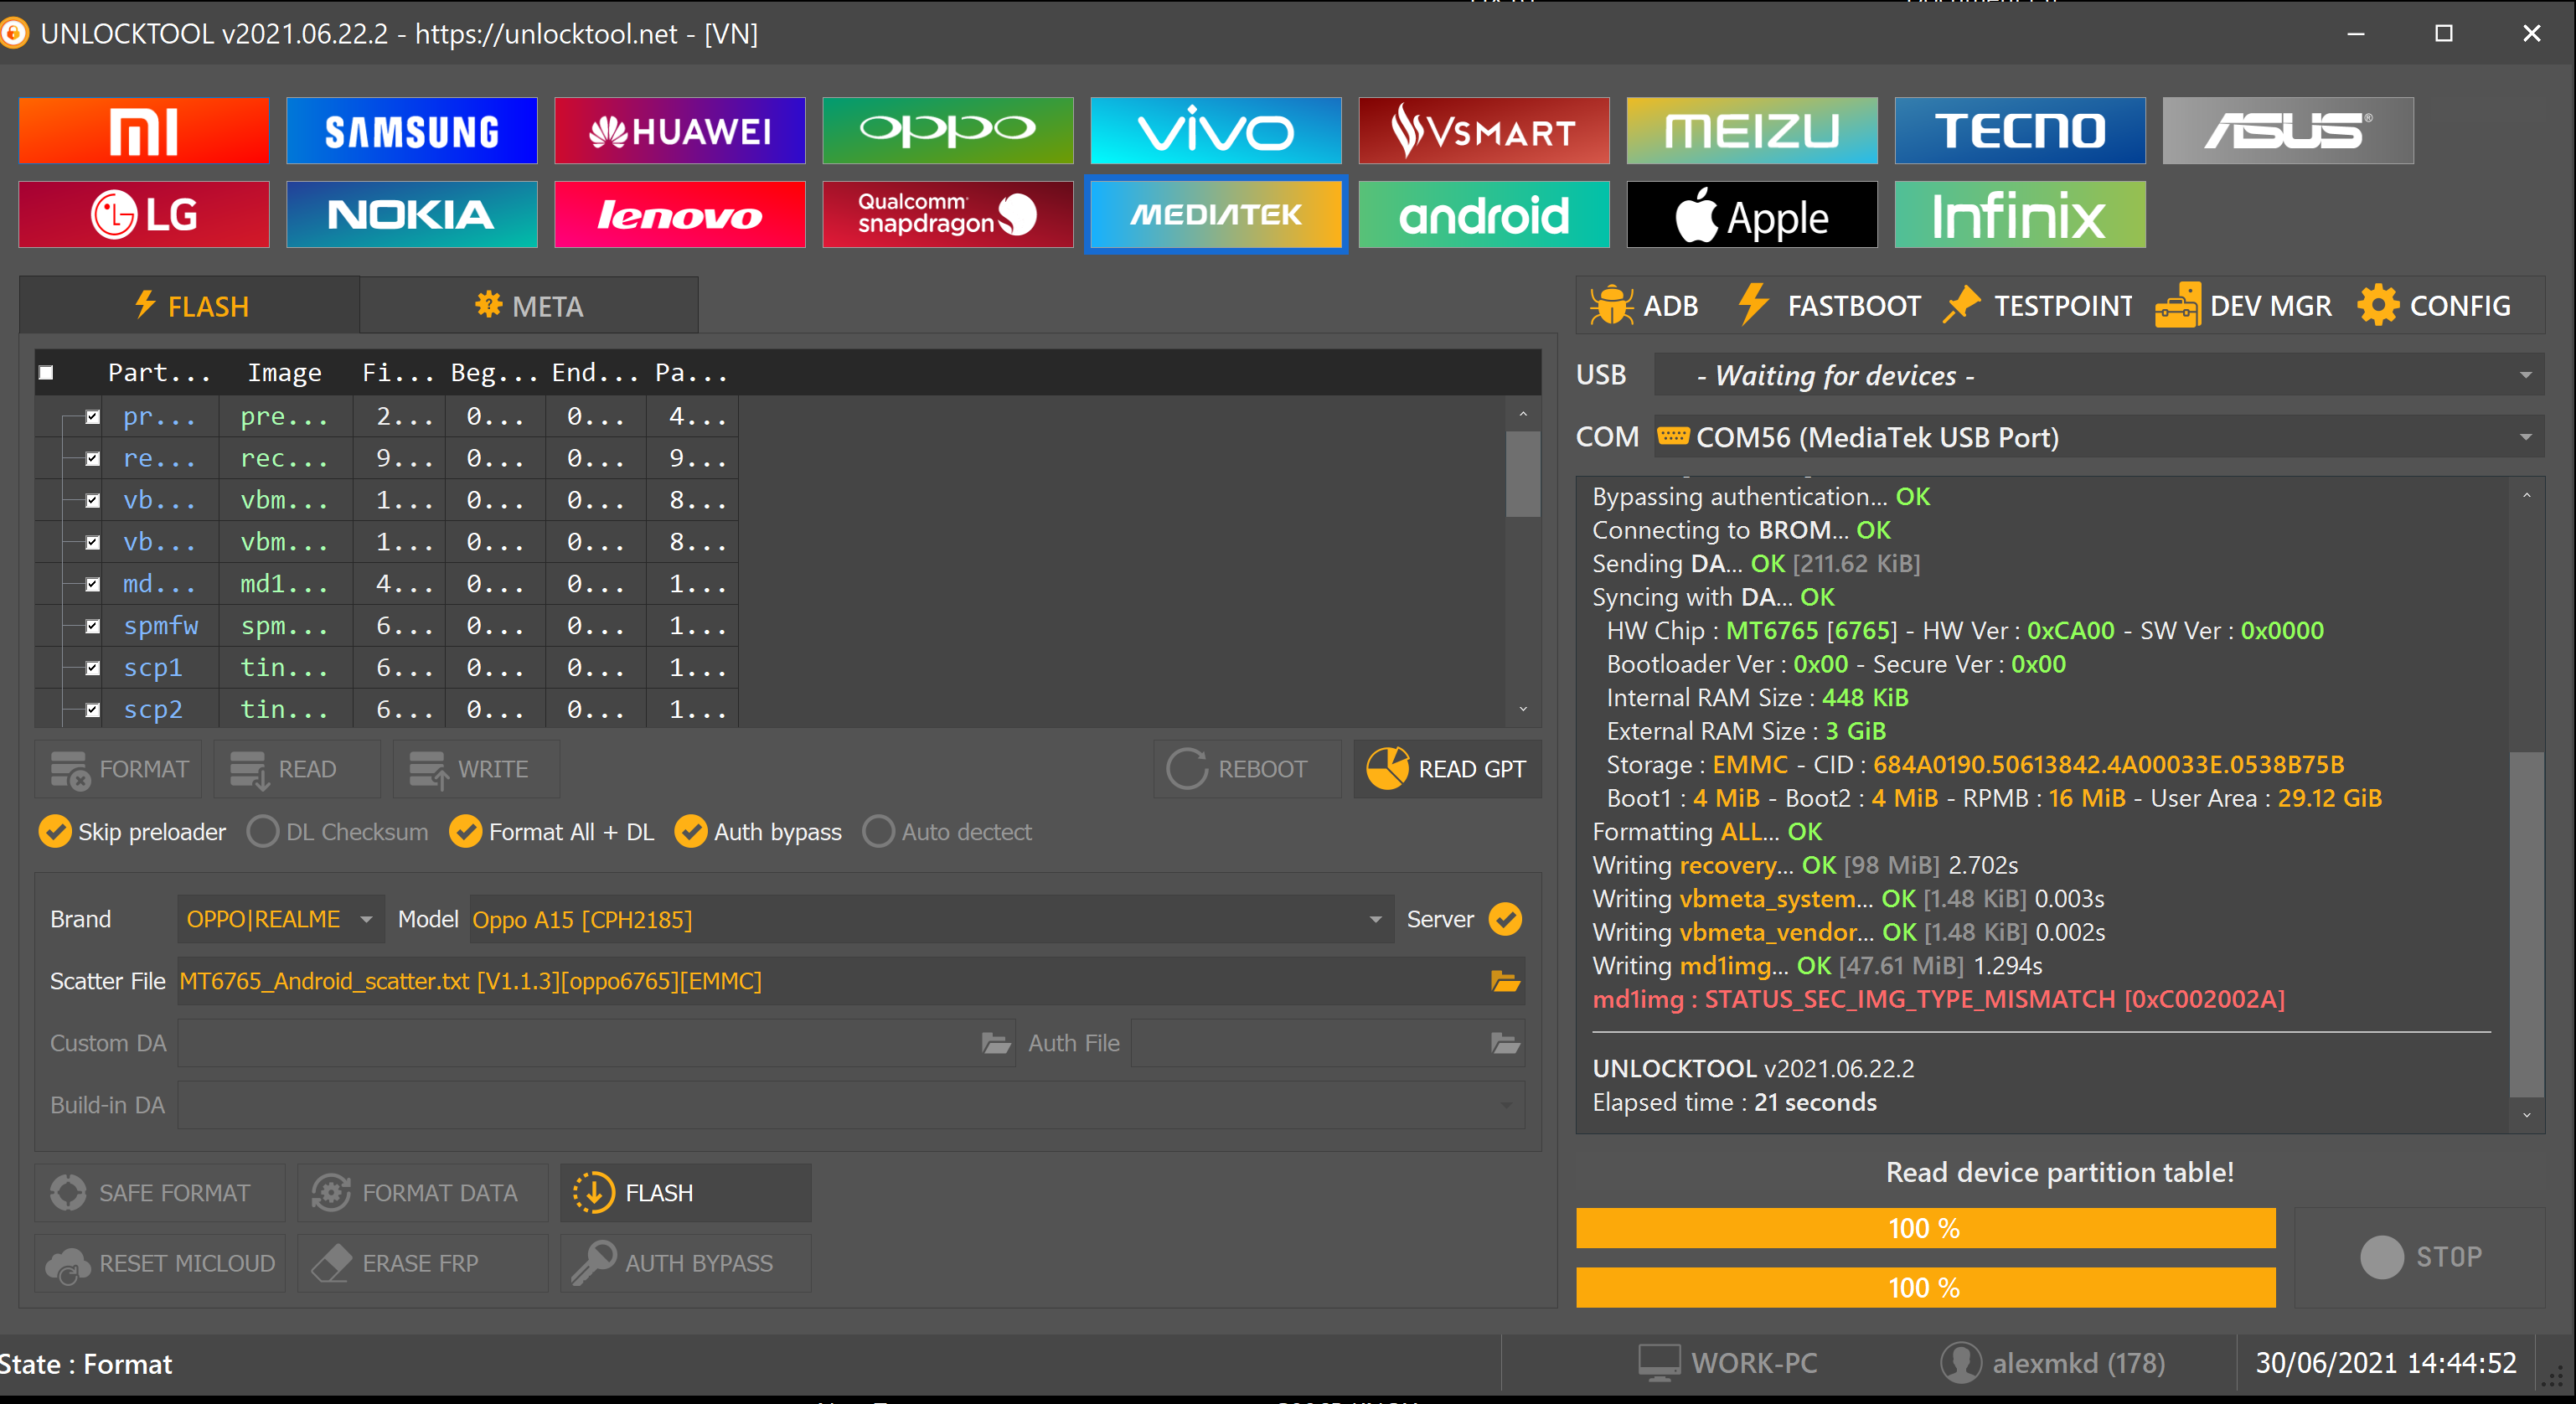This screenshot has width=2576, height=1404.
Task: Enable DL Checksum option
Action: (x=337, y=832)
